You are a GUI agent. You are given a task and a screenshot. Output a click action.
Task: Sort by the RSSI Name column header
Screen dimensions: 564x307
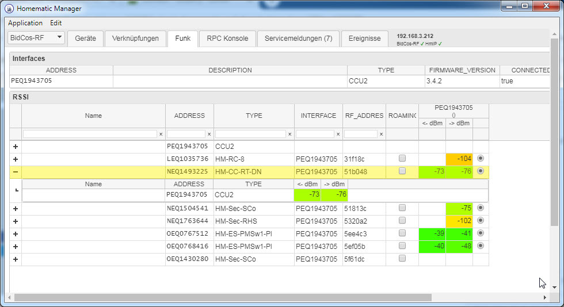pos(93,116)
